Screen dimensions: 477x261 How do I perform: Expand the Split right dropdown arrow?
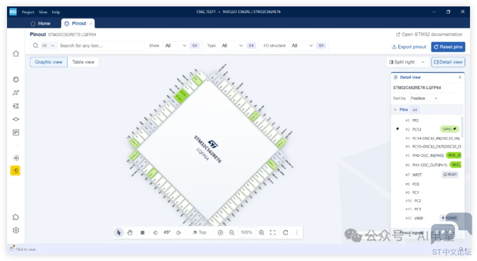tap(423, 62)
